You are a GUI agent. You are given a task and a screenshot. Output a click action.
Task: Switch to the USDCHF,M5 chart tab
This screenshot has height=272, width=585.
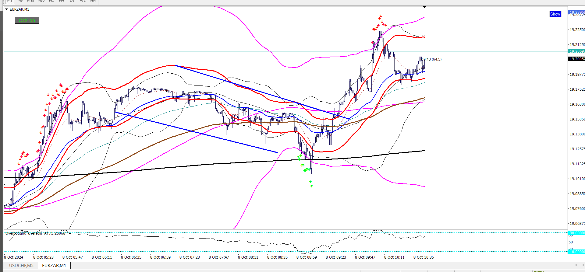coord(21,266)
